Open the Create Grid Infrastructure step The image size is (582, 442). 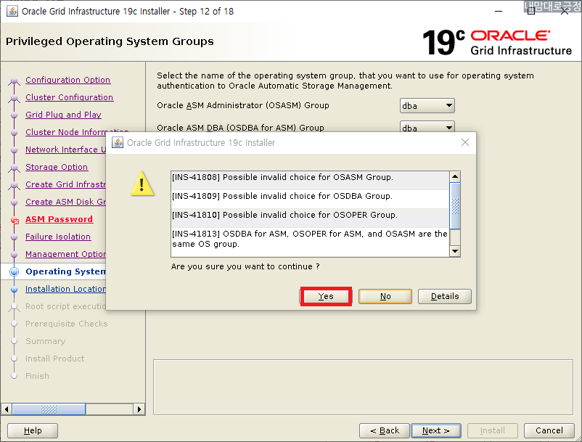click(66, 184)
